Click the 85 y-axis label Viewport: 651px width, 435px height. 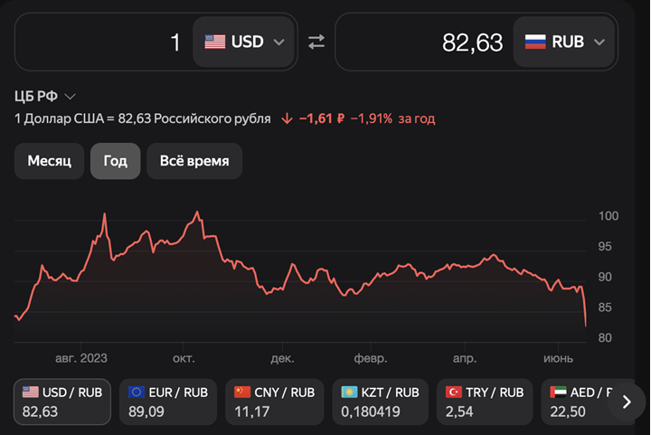[605, 307]
